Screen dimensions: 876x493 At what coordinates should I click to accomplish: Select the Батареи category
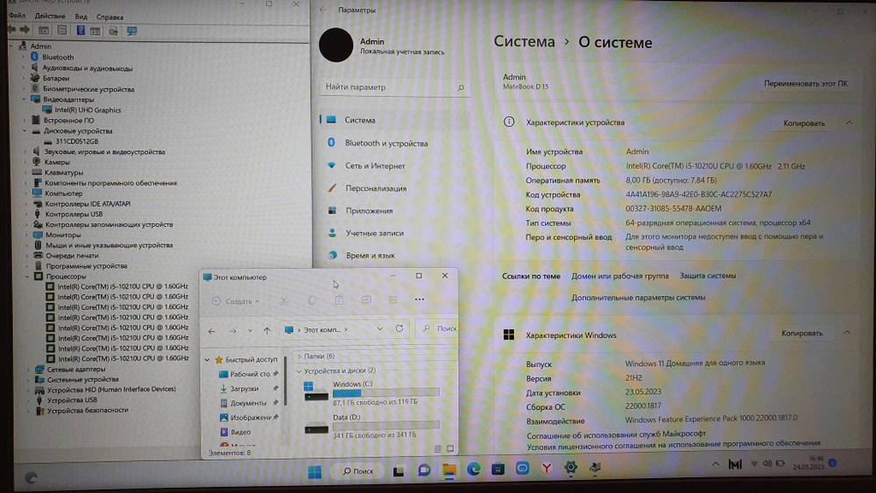pos(56,78)
